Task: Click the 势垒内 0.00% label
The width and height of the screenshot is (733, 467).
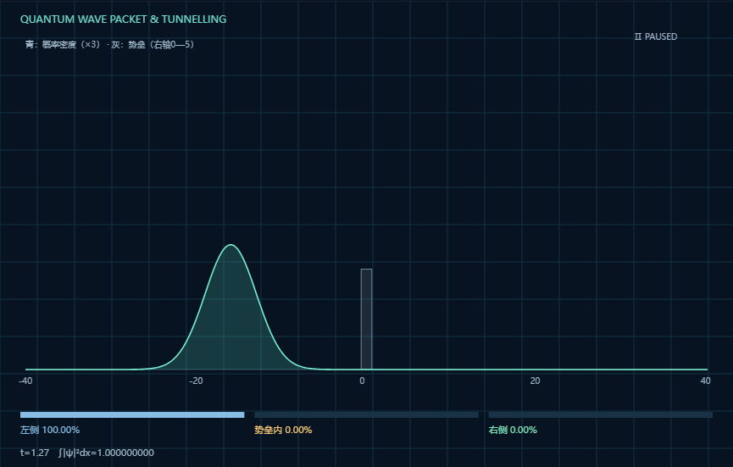Action: click(283, 430)
